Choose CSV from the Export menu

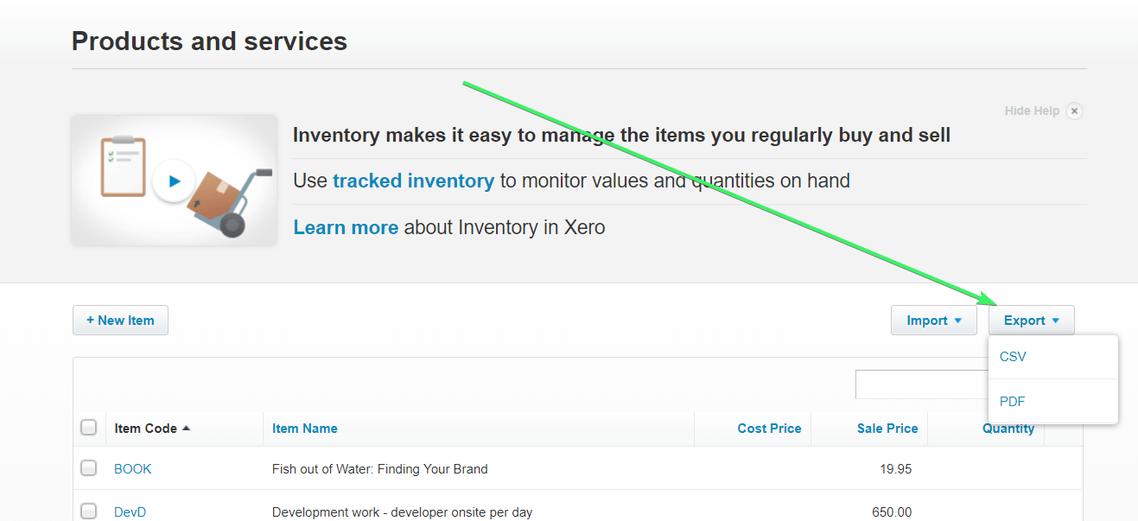click(1012, 356)
